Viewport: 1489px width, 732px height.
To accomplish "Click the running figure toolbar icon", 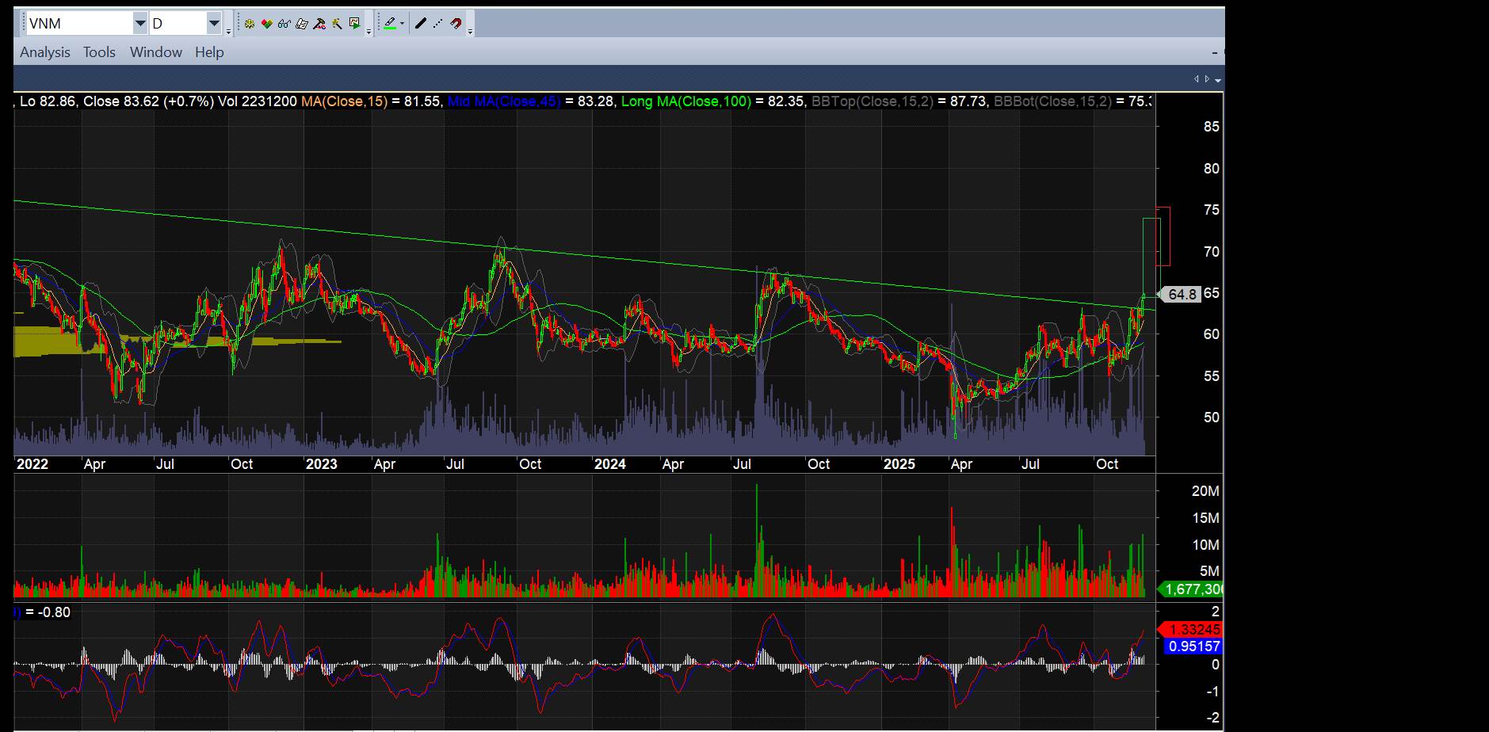I will [x=337, y=24].
